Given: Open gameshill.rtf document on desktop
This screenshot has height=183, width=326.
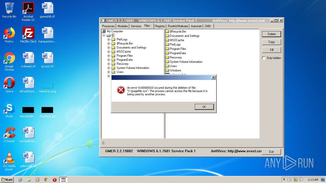Looking at the screenshot, I should point(47,10).
